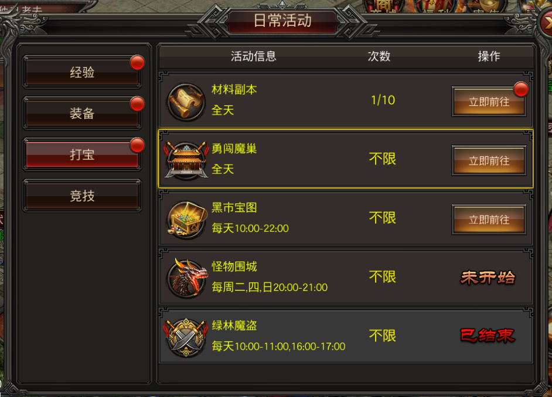Click red notification dot on 装备 tab

tap(137, 104)
